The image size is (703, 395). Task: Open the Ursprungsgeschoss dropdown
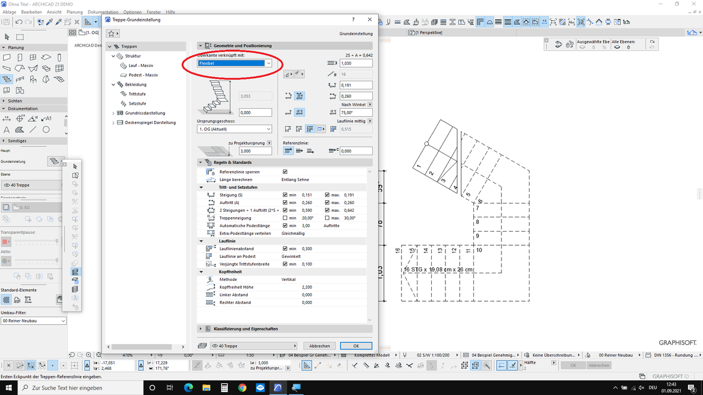[234, 128]
